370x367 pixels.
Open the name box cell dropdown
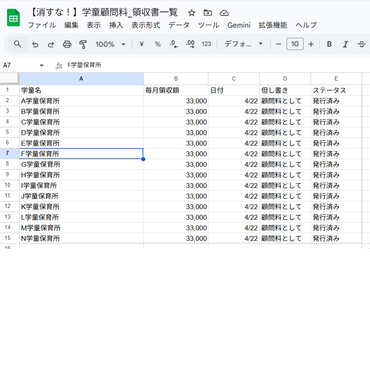tap(41, 66)
